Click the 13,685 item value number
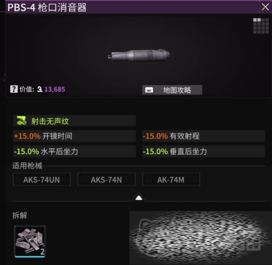 [x=55, y=89]
